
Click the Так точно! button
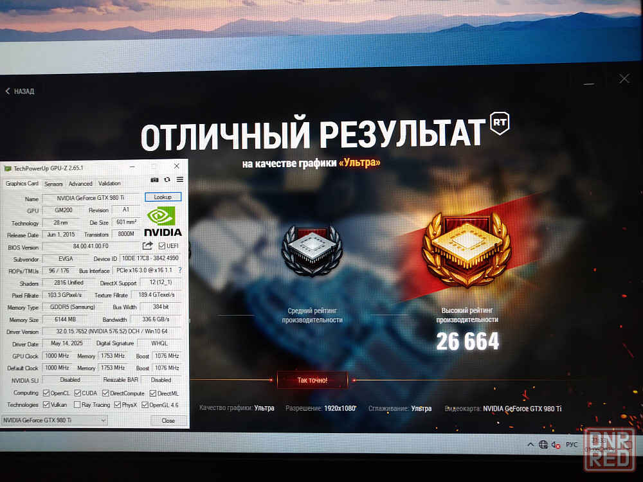point(312,380)
